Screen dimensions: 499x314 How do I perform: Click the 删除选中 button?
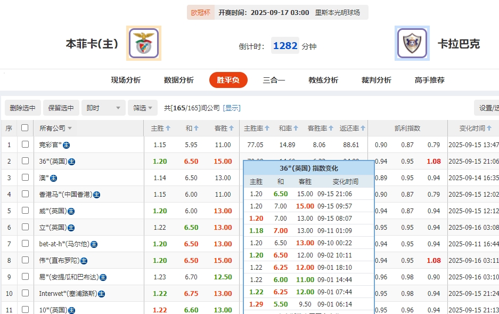pos(22,107)
